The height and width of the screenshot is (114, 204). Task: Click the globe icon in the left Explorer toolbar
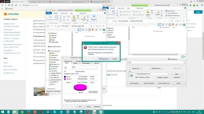click(x=104, y=29)
